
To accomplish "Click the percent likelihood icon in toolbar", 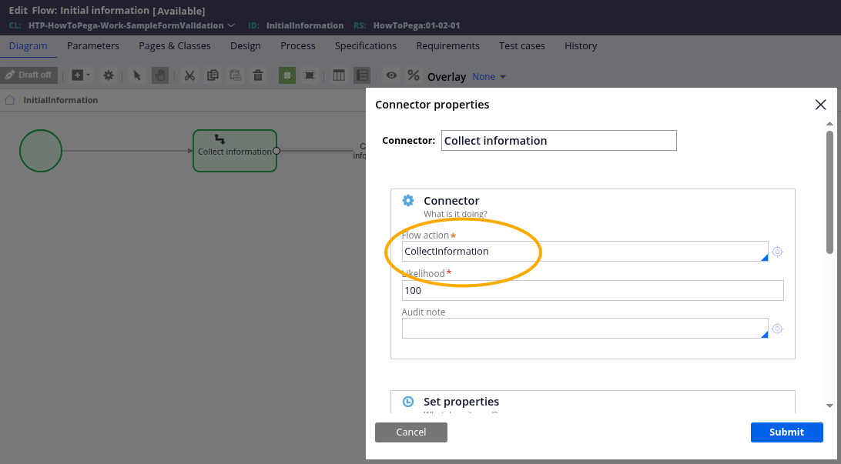I will pyautogui.click(x=414, y=75).
